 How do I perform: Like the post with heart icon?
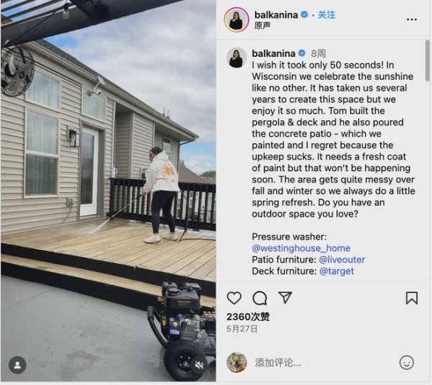point(234,298)
